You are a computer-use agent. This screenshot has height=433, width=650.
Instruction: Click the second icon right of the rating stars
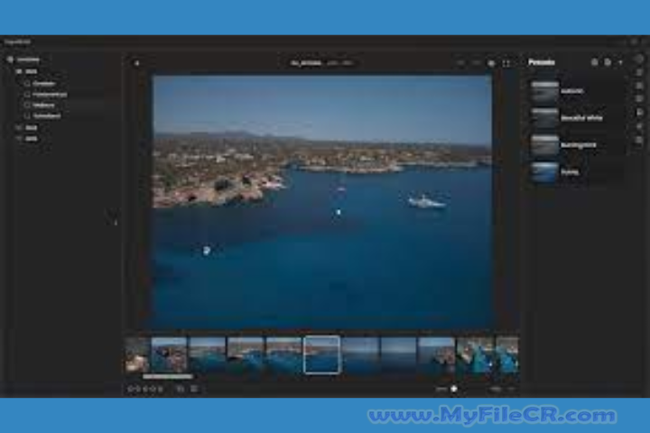[x=194, y=389]
